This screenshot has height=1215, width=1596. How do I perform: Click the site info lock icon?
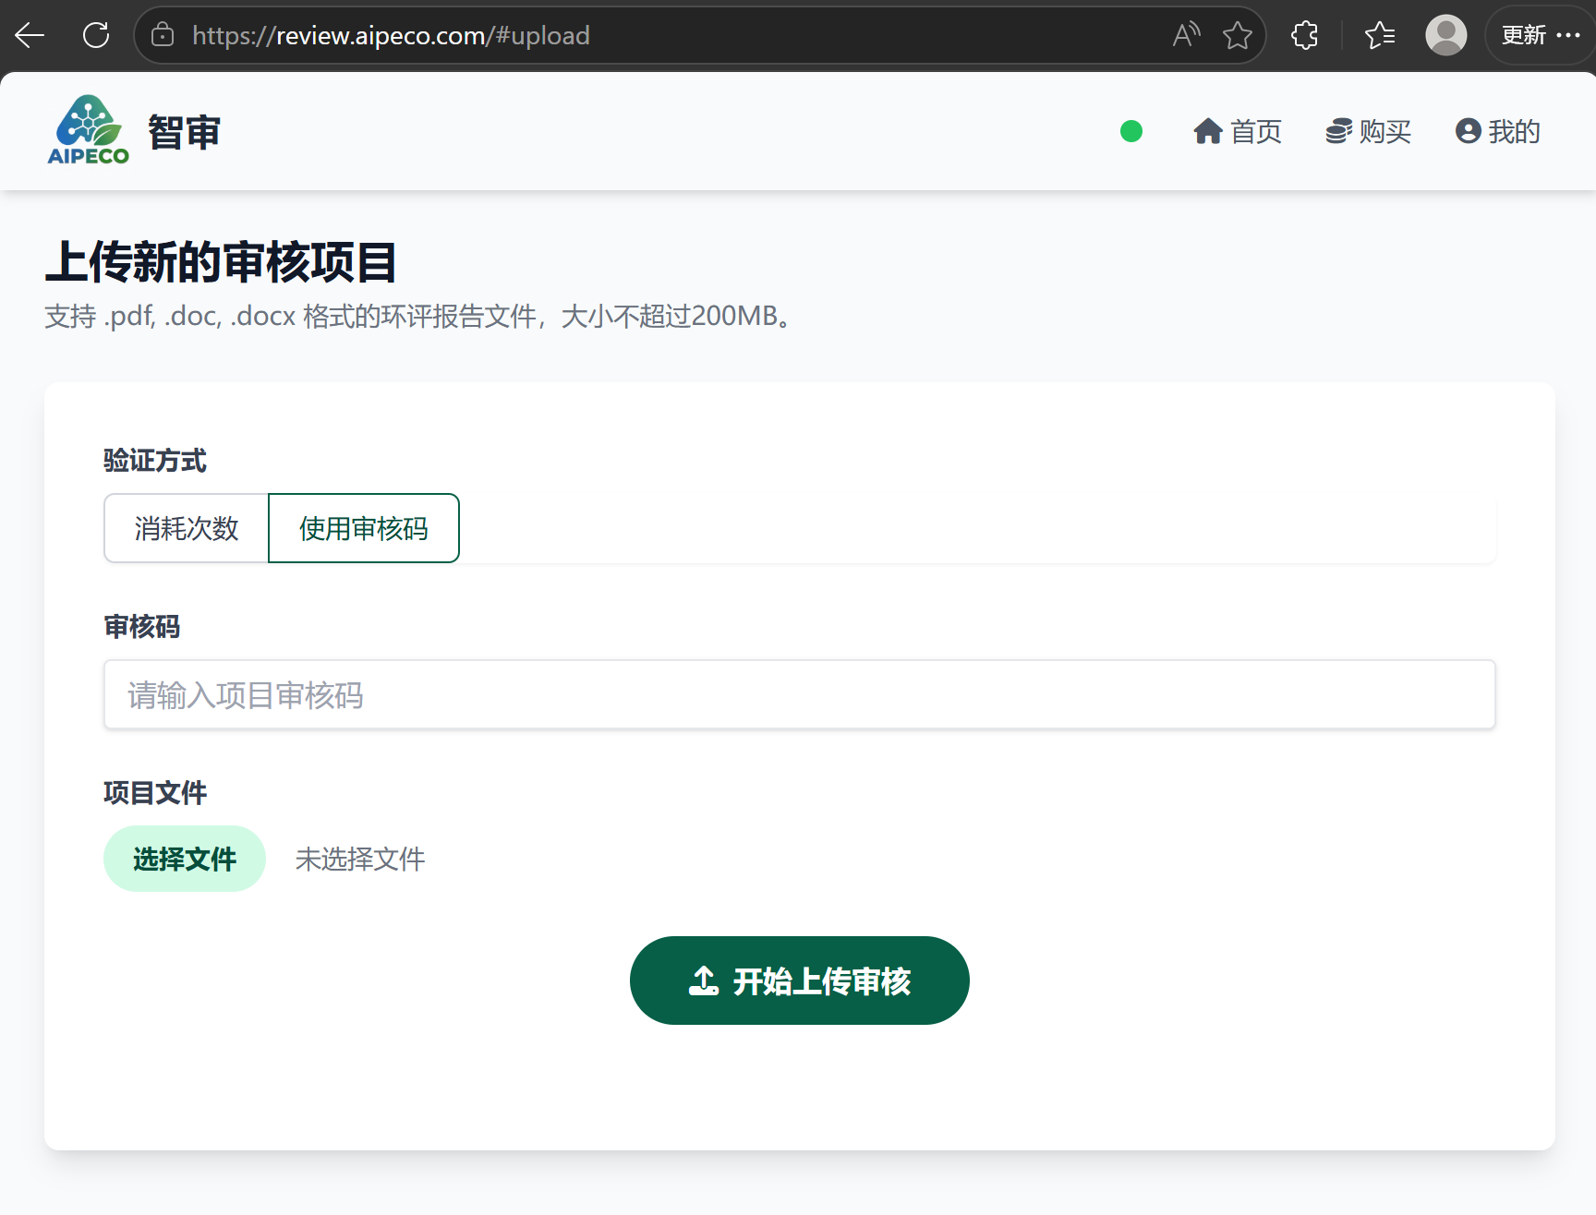[x=163, y=35]
